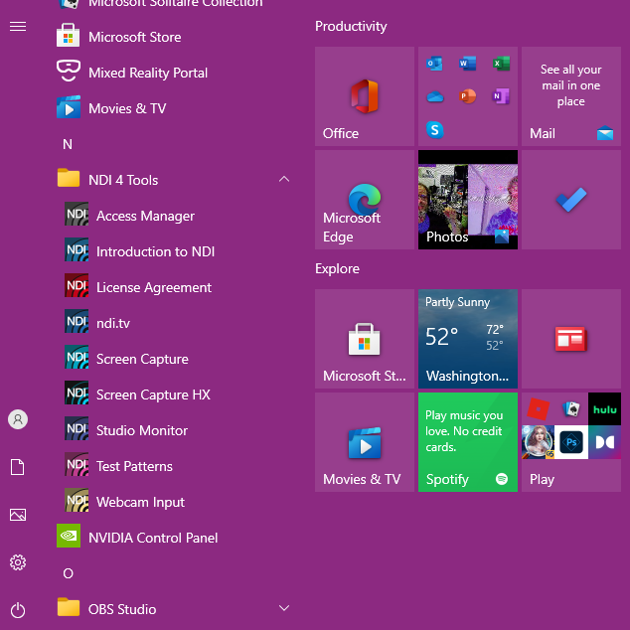Open OneDrive icon in Office folder tile
630x630 pixels.
click(434, 96)
